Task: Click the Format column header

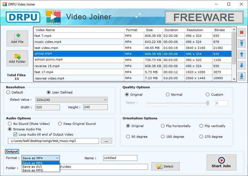Action: (x=134, y=30)
